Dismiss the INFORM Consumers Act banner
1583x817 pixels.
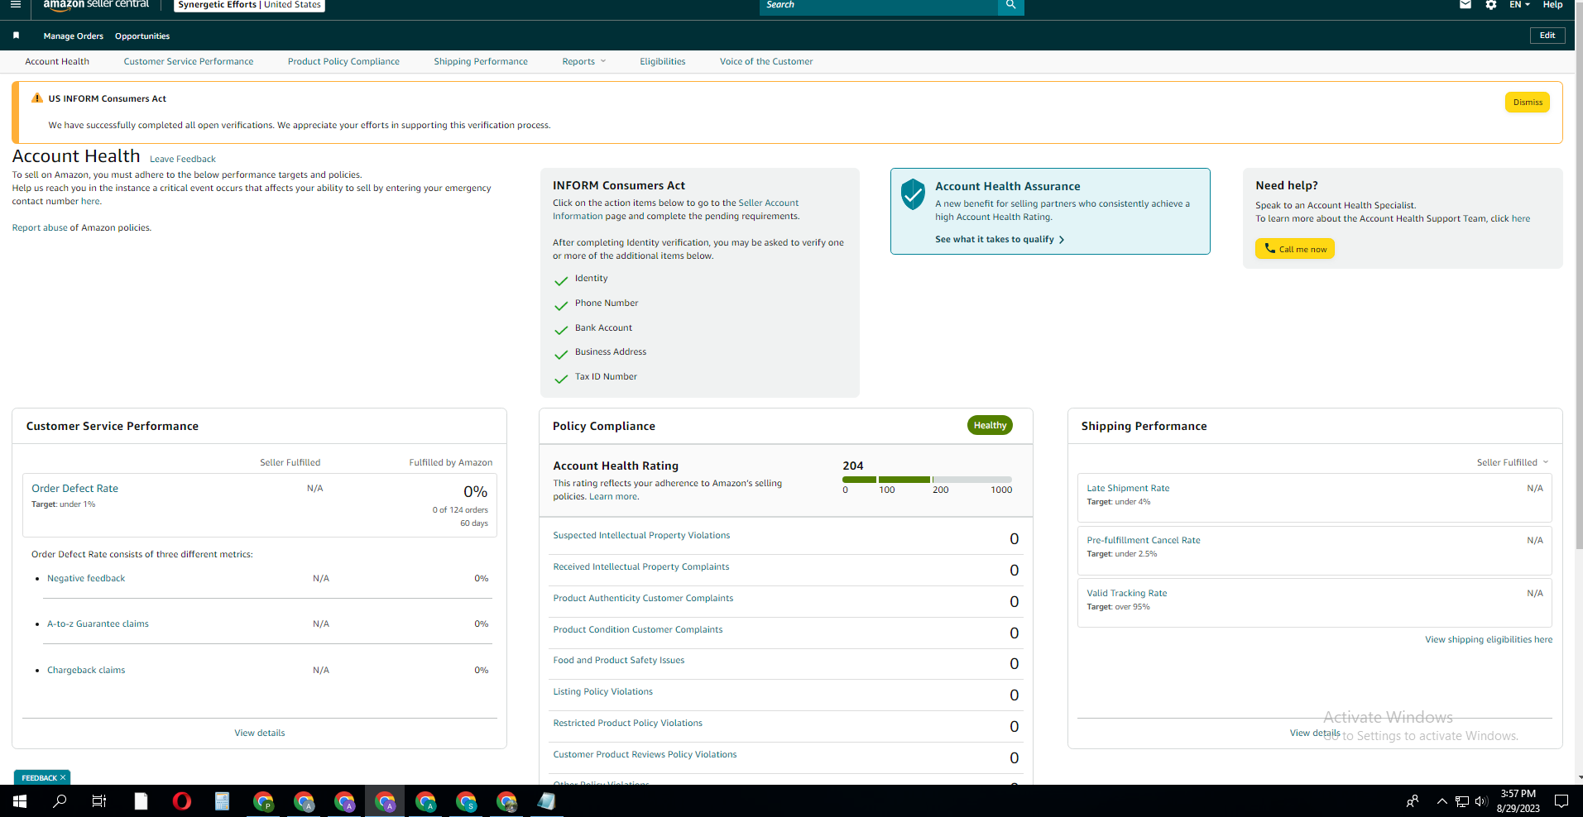click(1528, 103)
